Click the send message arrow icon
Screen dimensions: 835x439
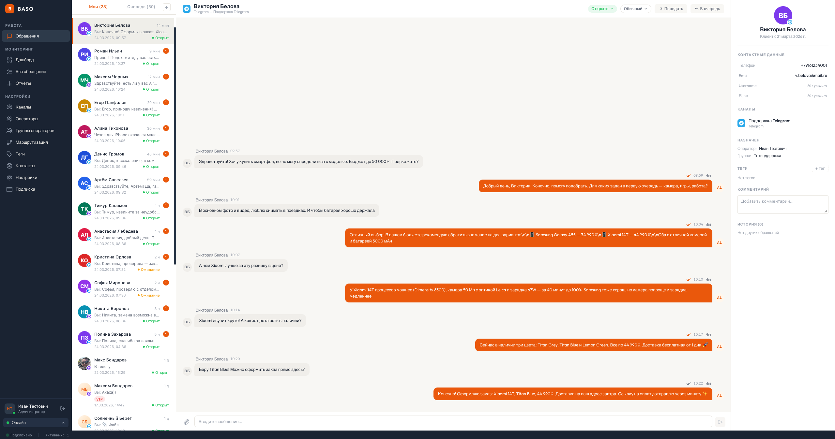tap(720, 422)
